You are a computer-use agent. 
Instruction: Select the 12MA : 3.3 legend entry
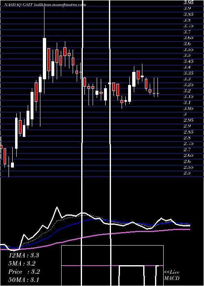coord(24,255)
